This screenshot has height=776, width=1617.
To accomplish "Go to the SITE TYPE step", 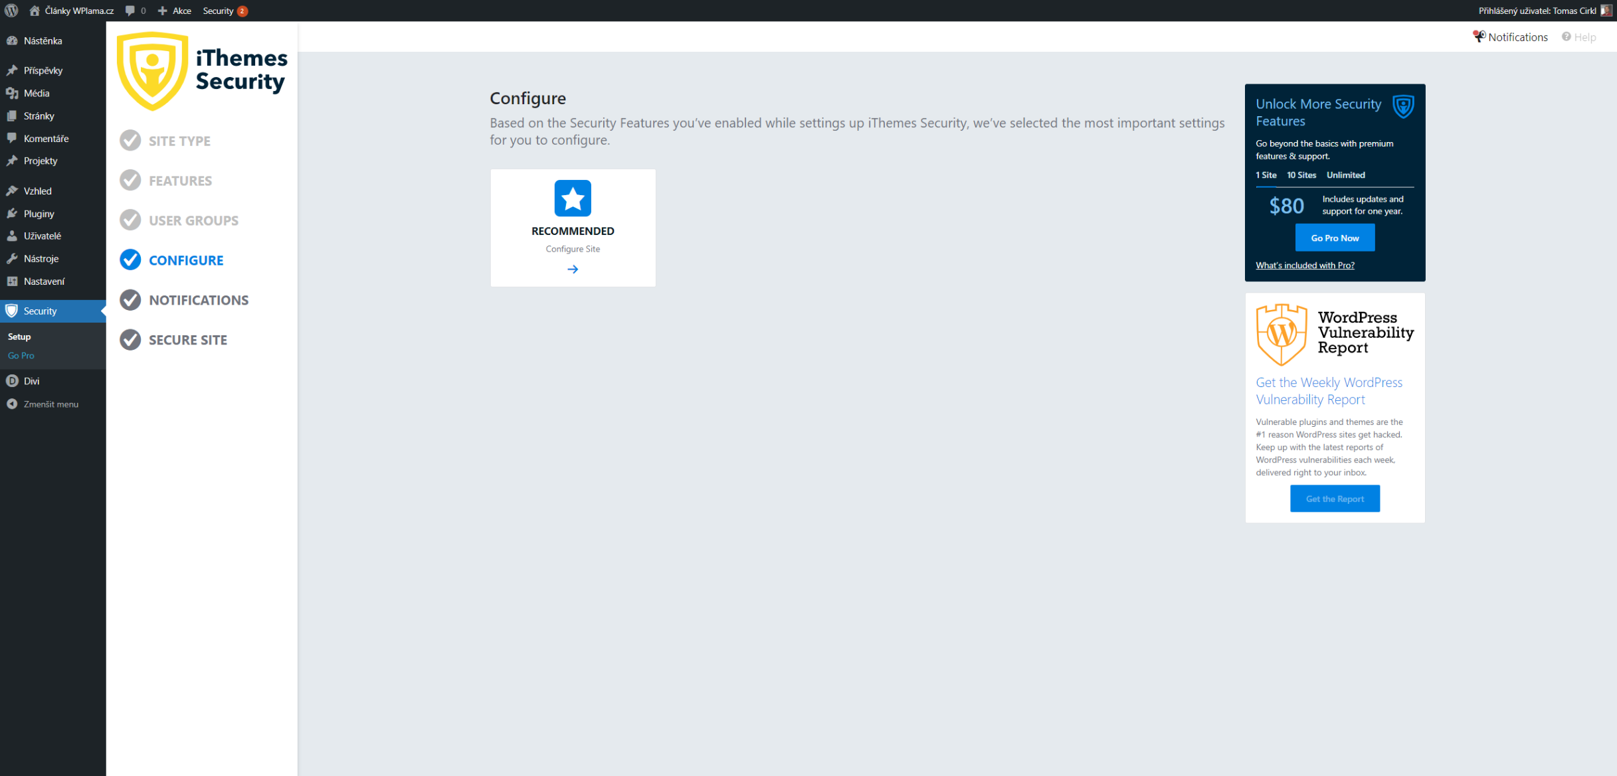I will [179, 141].
